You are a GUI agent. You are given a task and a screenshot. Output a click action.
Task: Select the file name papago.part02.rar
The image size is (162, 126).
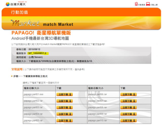[33, 101]
